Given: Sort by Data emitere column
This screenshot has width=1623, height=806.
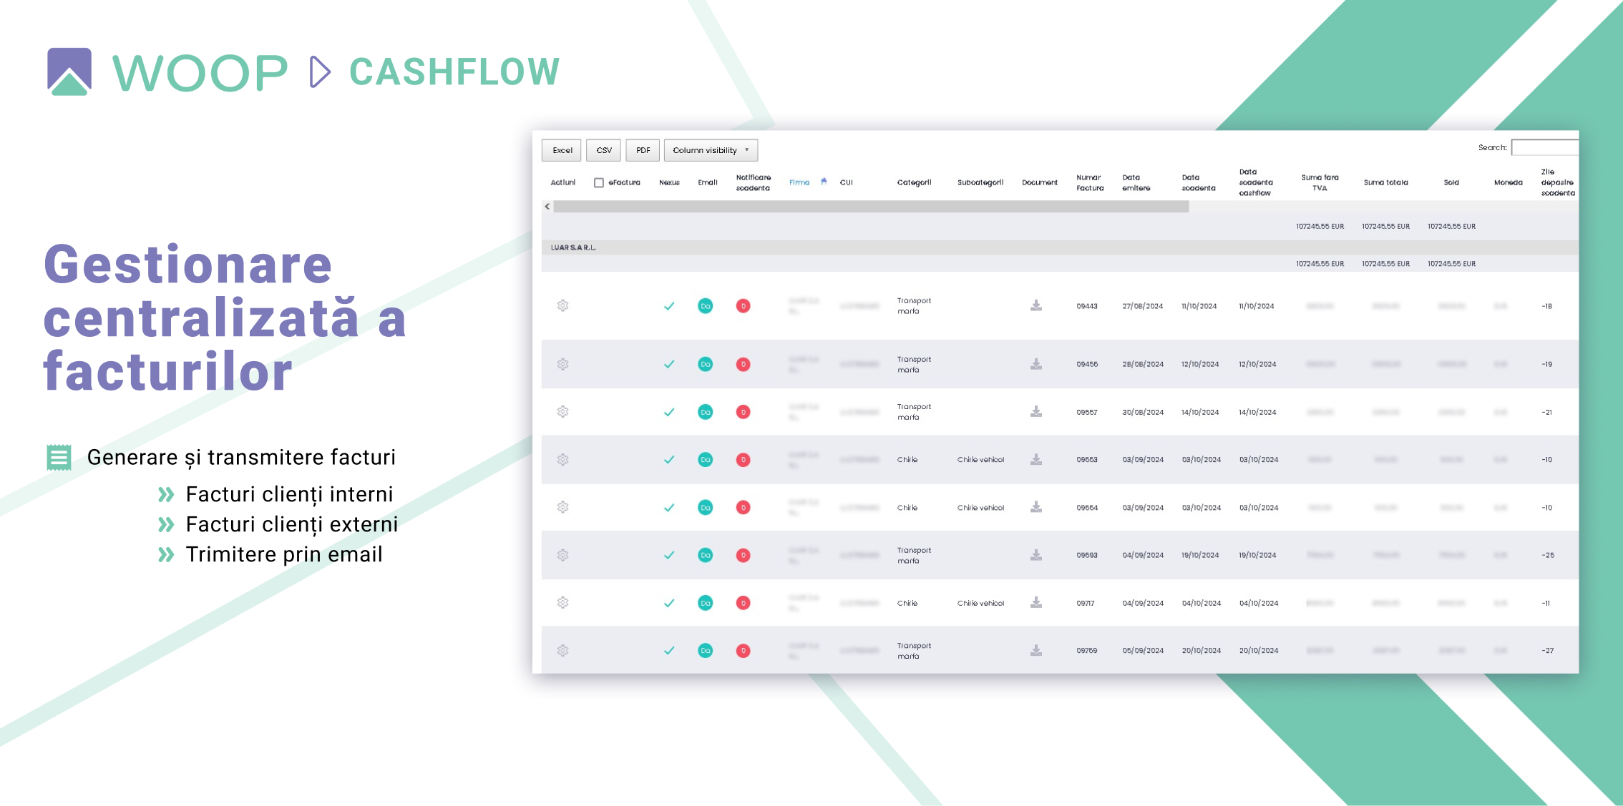Looking at the screenshot, I should point(1136,182).
